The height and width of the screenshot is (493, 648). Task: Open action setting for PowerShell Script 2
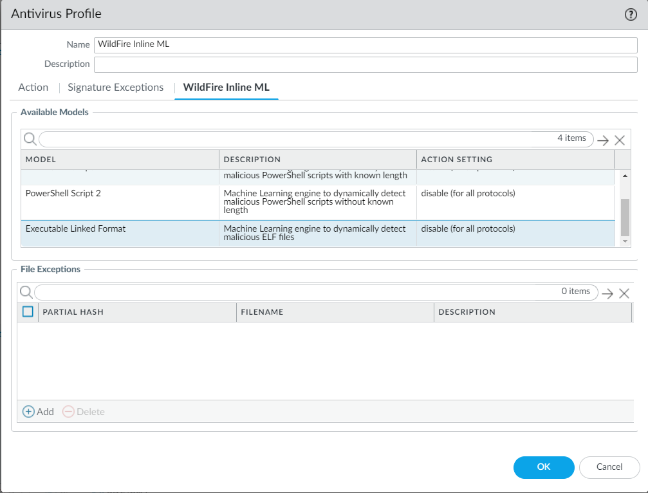click(x=468, y=194)
